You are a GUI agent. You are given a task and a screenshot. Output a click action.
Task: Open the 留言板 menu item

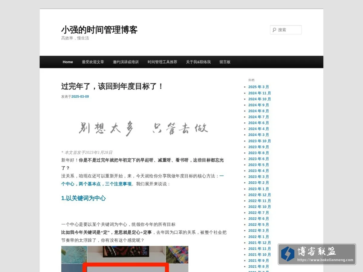(225, 62)
